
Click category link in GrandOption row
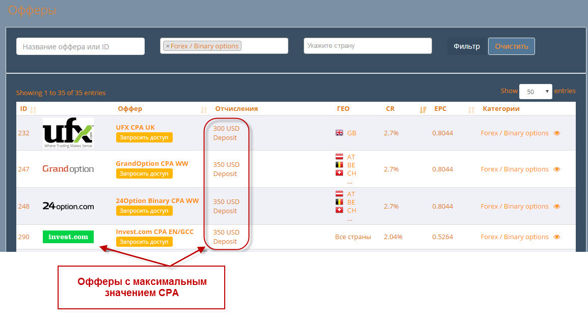pos(515,169)
